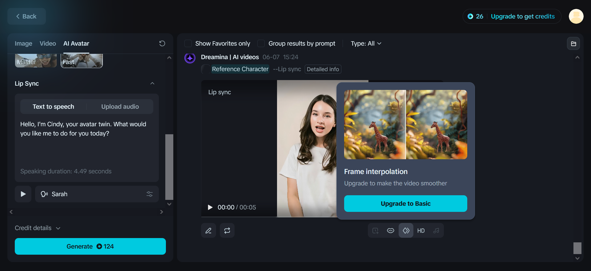The image size is (591, 271).
Task: Click the Dreamina star logo avatar icon
Action: coord(190,58)
